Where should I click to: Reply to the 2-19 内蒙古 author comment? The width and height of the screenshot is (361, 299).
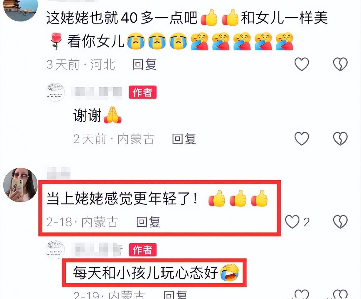point(175,295)
